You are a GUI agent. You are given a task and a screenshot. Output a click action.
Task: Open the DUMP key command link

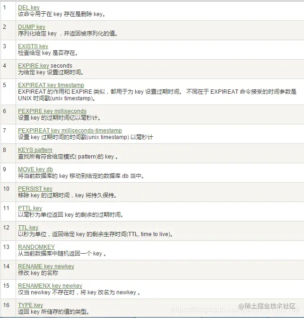point(32,27)
